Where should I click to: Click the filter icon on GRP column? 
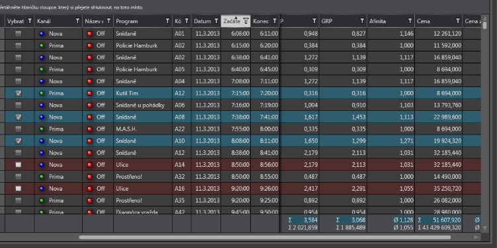point(362,21)
